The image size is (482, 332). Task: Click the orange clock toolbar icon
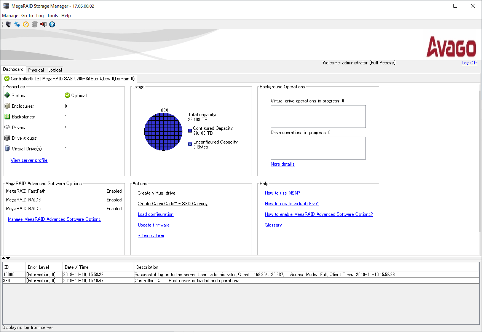[x=26, y=24]
